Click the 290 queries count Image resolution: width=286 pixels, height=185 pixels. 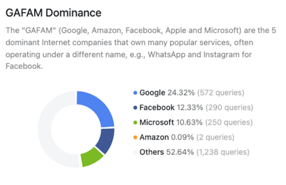(x=229, y=108)
